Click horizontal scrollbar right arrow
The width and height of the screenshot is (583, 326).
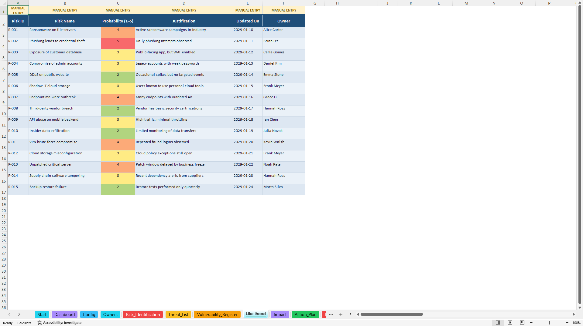click(x=574, y=314)
